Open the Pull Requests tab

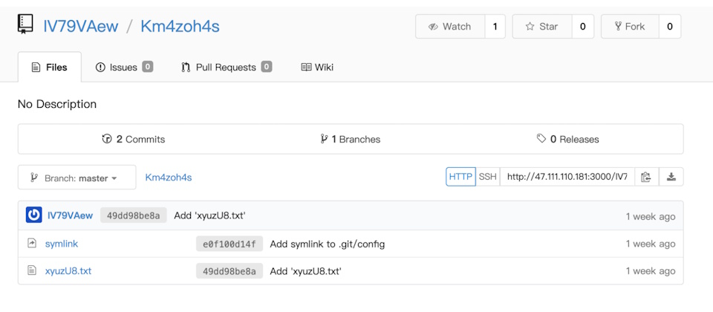(x=226, y=67)
